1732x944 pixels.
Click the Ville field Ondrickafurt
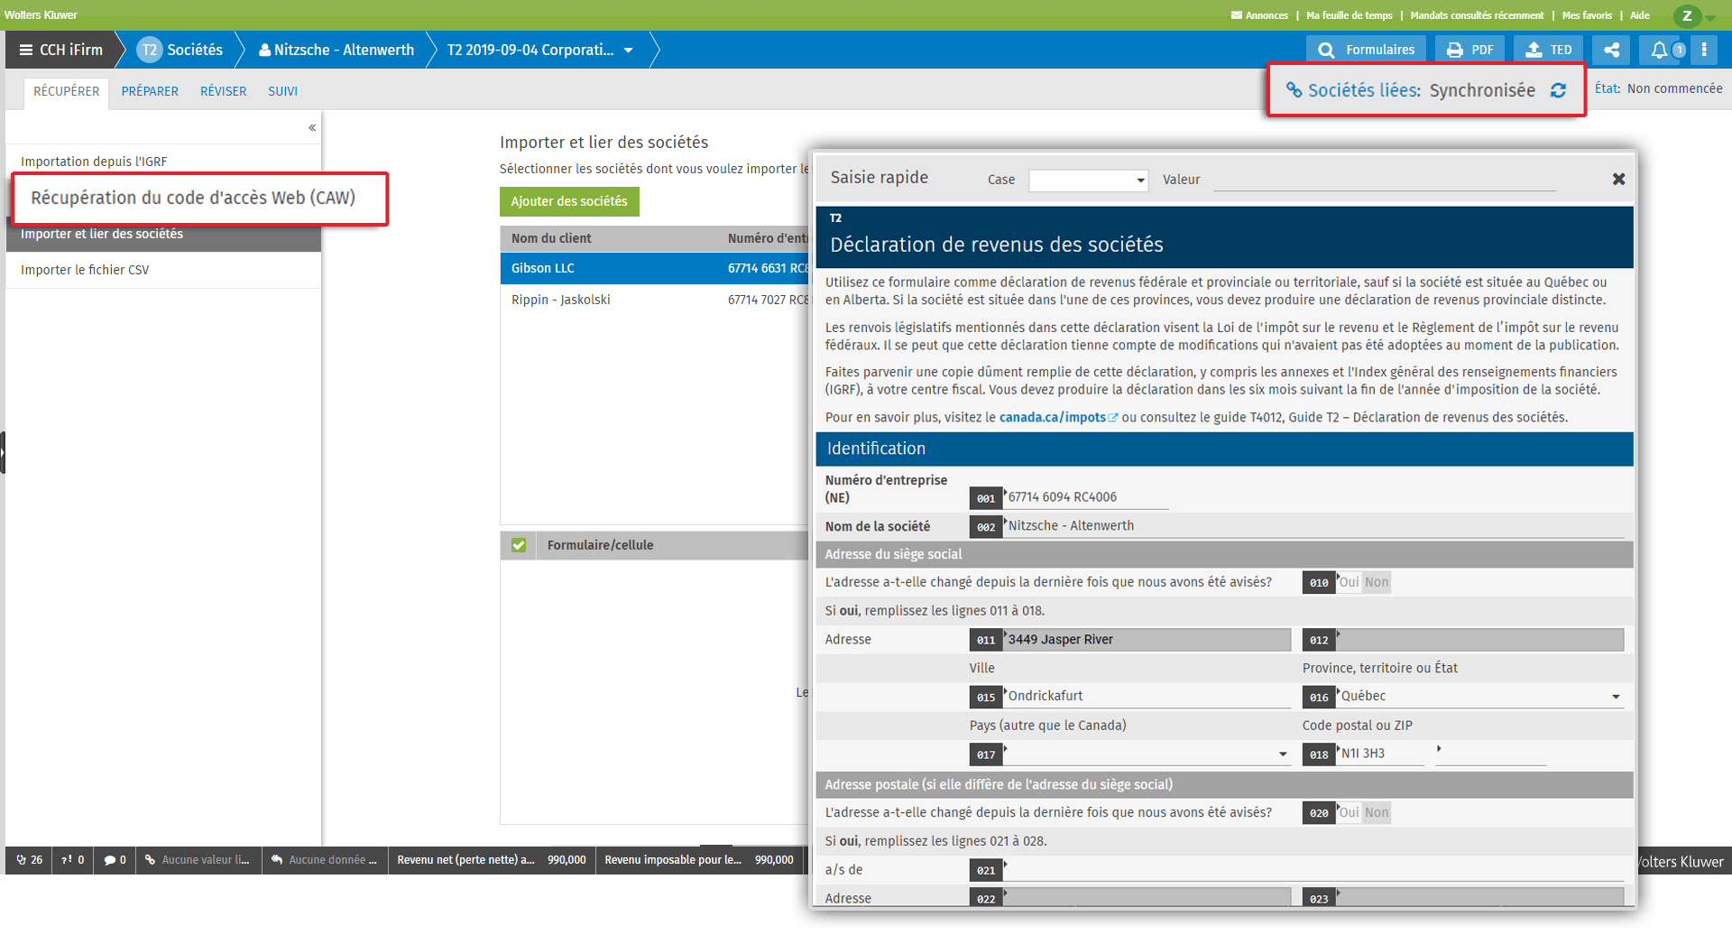click(1147, 696)
